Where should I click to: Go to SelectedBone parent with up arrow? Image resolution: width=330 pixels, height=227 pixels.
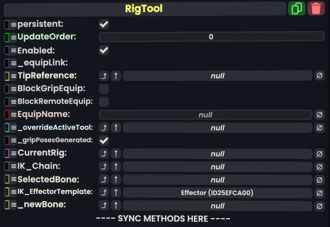(x=116, y=180)
